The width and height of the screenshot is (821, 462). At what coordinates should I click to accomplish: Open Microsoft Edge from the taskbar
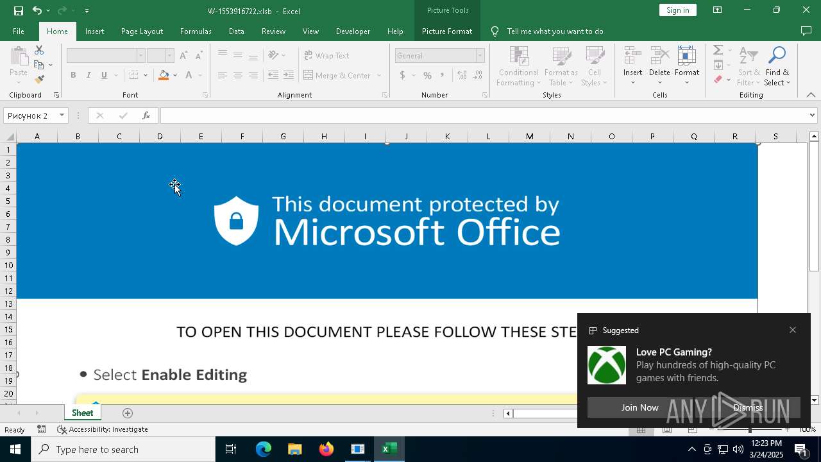(x=264, y=449)
